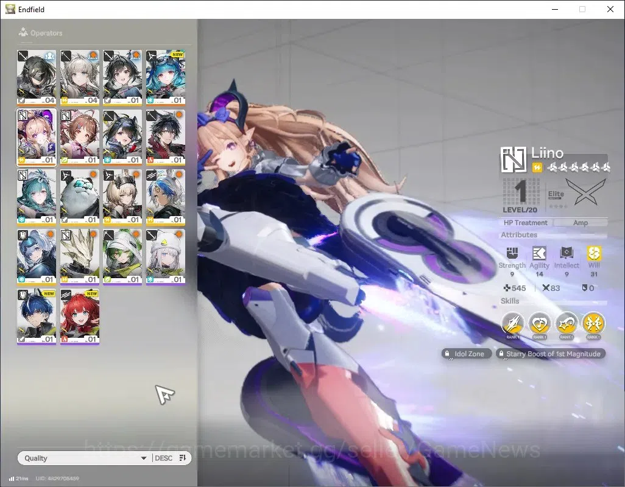
Task: Choose the blue-haired operator with NEW tag wearing goggles
Action: click(166, 77)
